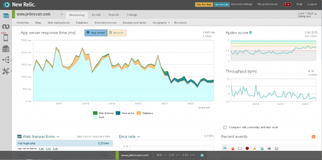The height and width of the screenshot is (160, 322).
Task: Expand the www.jethrocarr.com application dropdown
Action: (62, 14)
